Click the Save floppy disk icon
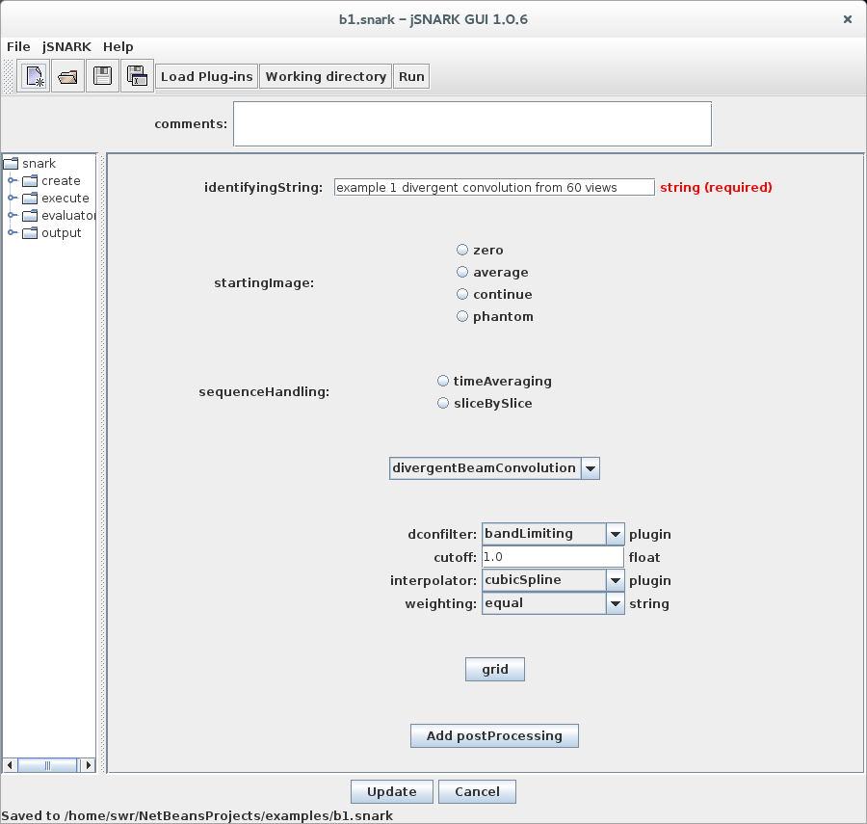 click(102, 76)
